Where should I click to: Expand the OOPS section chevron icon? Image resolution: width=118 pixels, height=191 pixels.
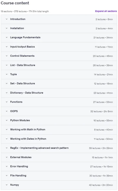7,111
